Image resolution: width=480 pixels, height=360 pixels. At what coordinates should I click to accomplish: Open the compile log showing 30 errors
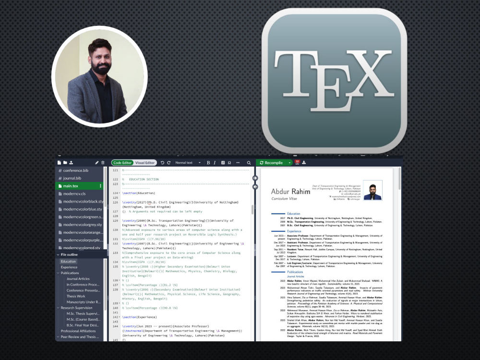coord(298,163)
